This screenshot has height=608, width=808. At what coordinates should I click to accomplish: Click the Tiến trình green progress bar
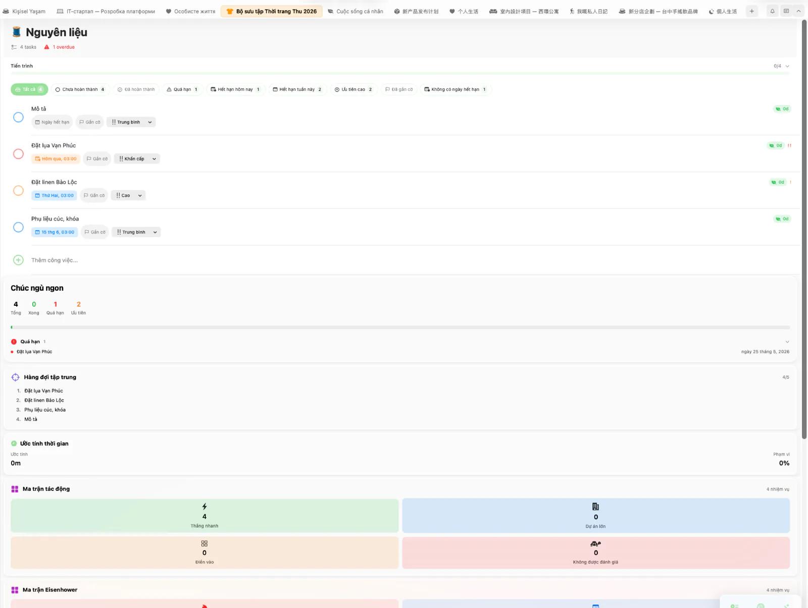[x=400, y=74]
